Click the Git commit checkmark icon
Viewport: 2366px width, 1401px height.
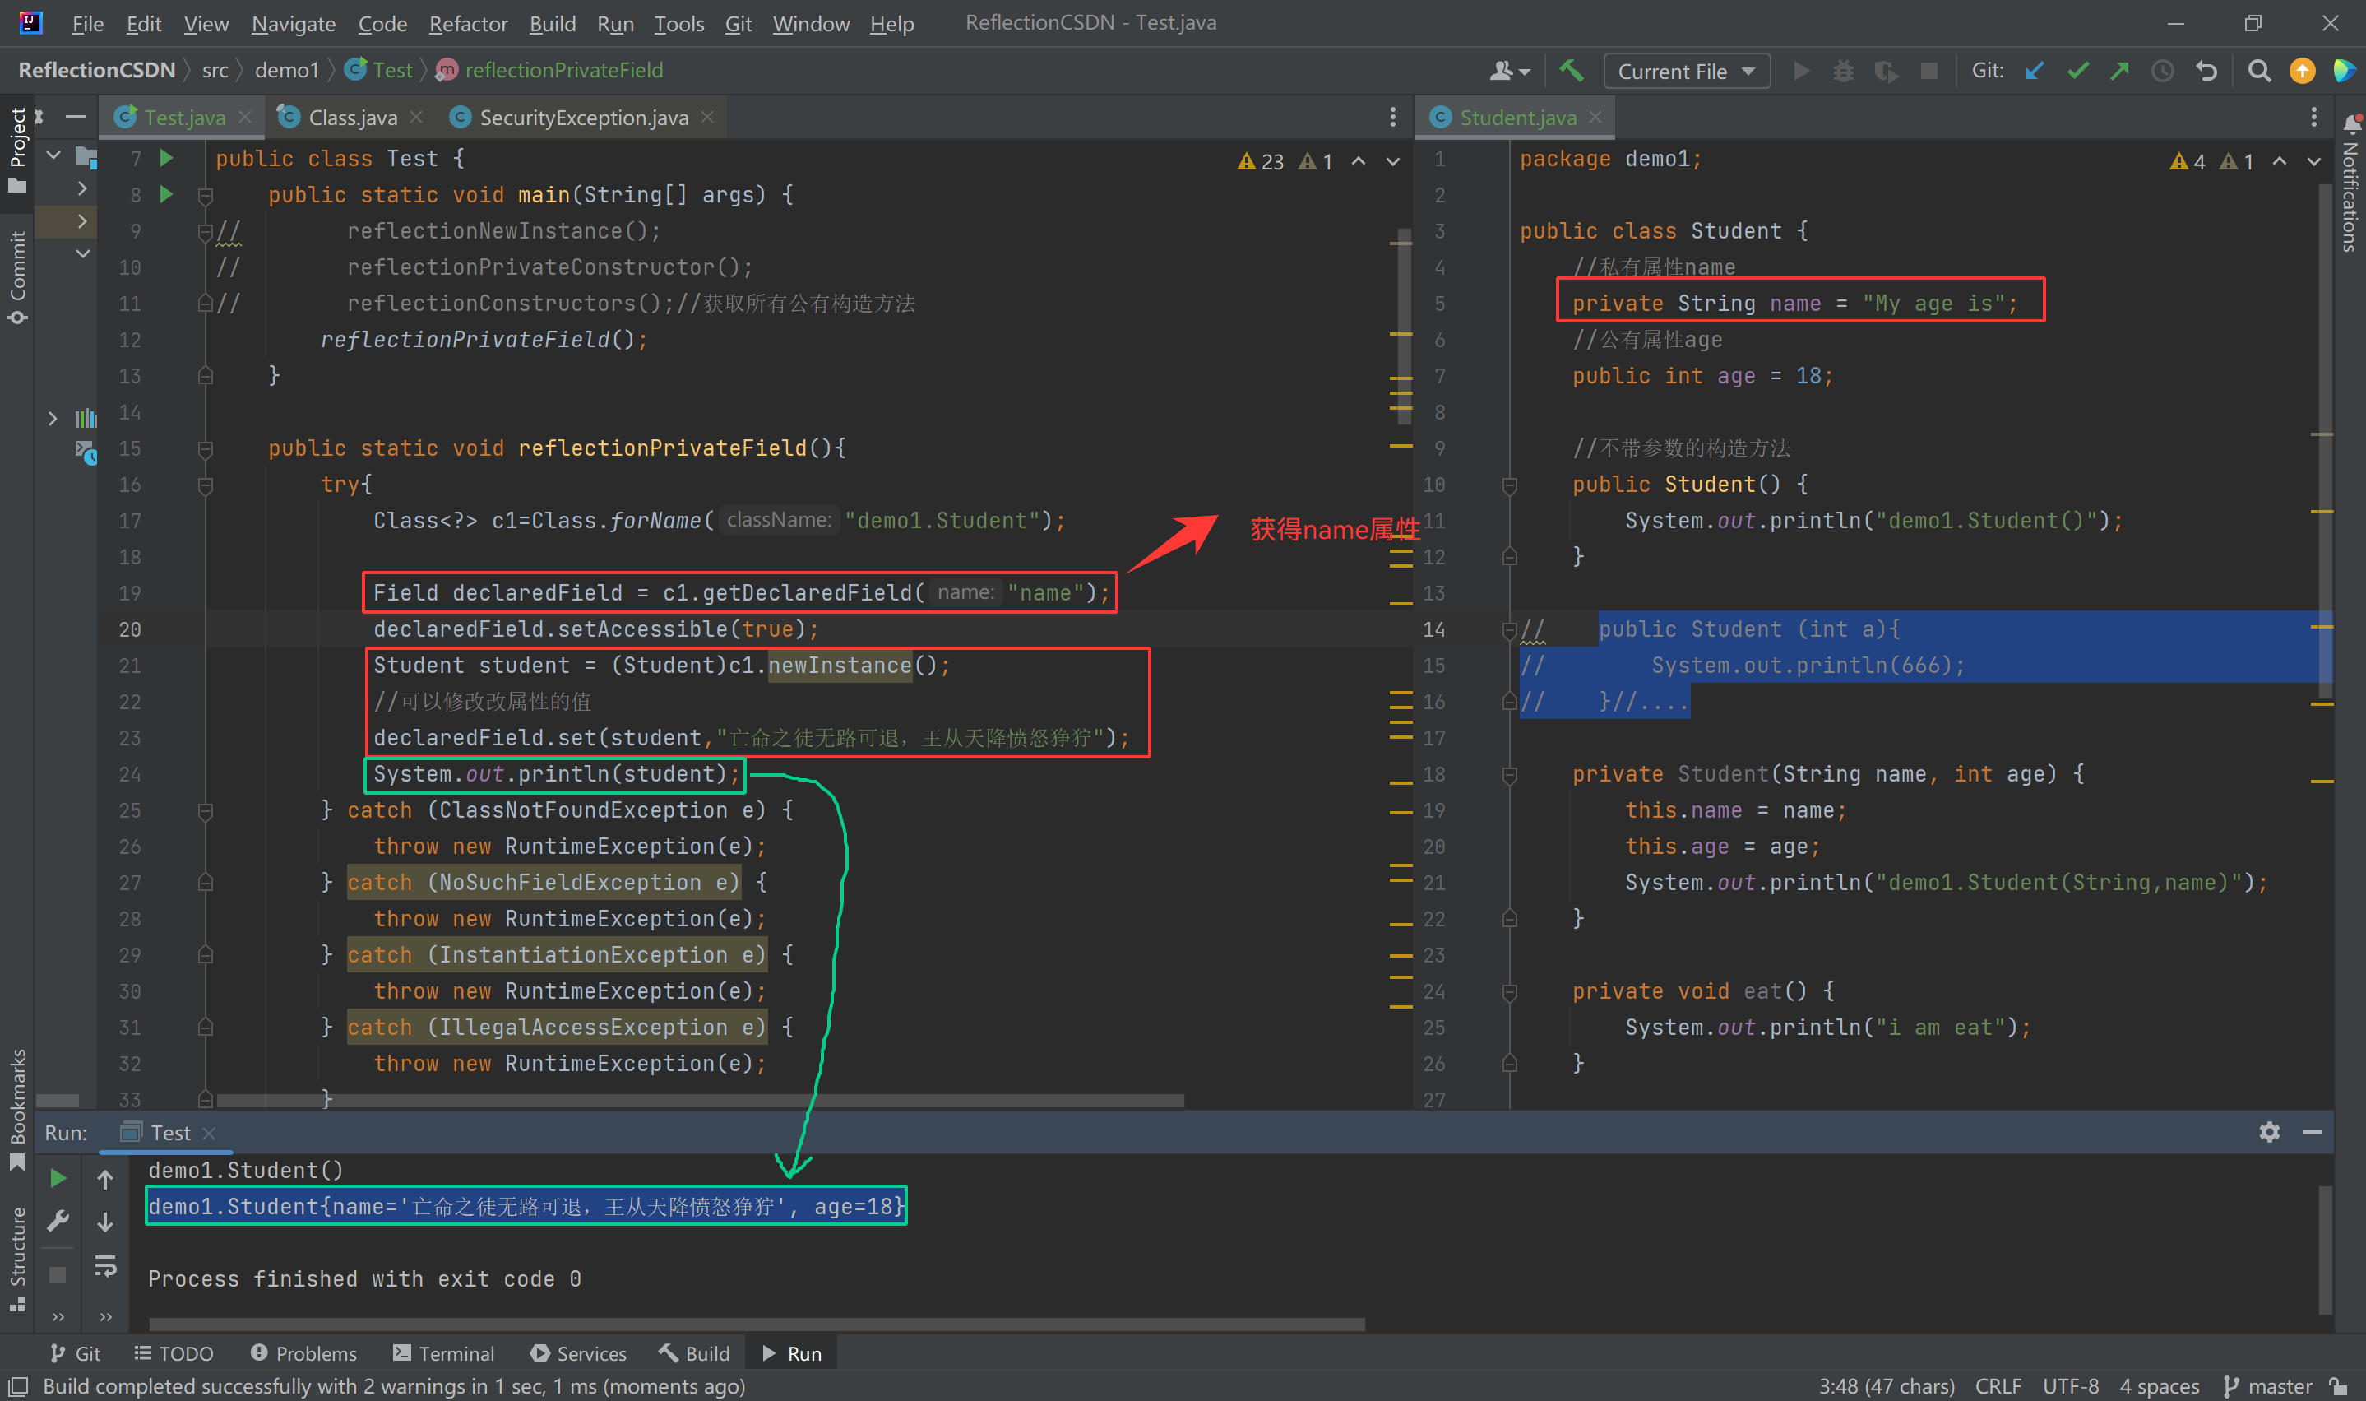[2077, 71]
